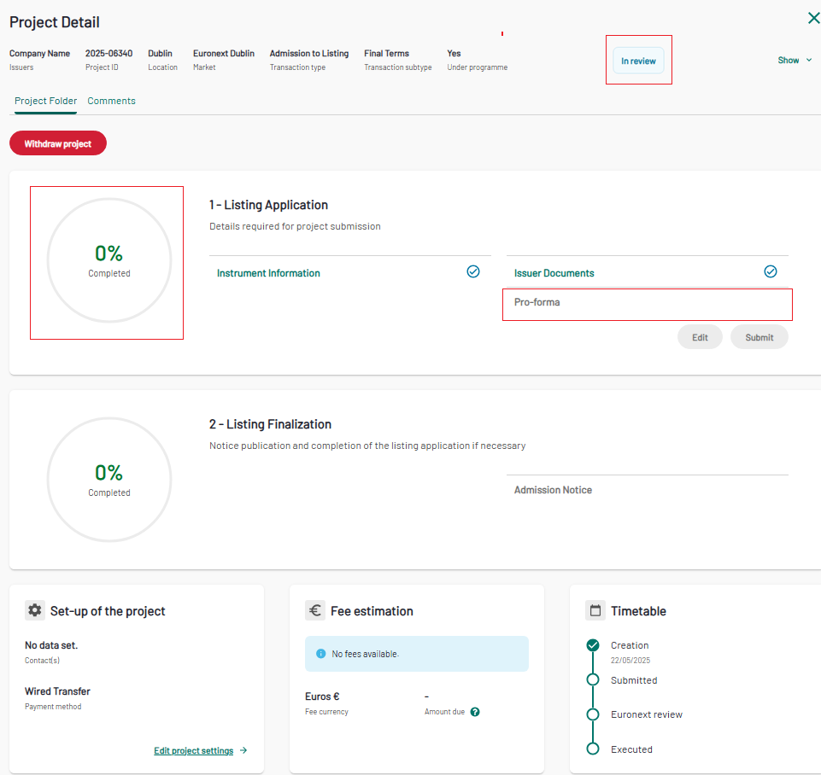Click the arrow icon after Edit project settings
821x775 pixels.
coord(243,750)
